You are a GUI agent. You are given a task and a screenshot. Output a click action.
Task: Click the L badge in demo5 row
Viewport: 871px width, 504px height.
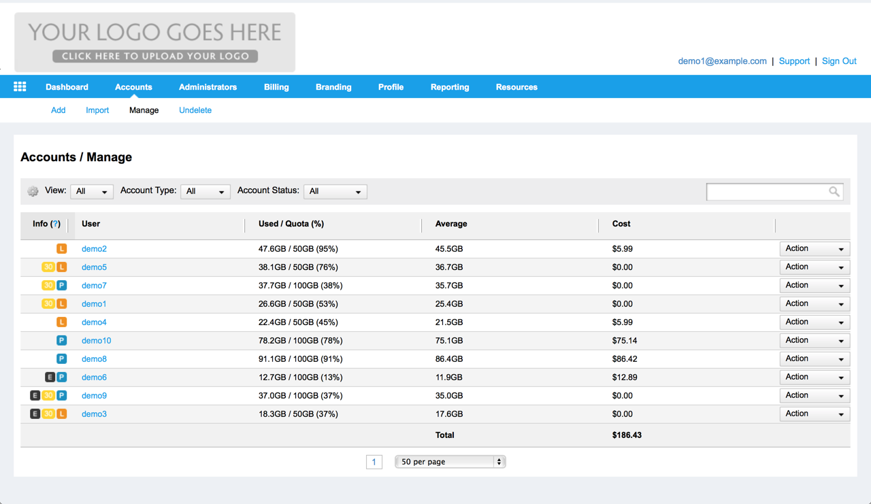coord(61,267)
